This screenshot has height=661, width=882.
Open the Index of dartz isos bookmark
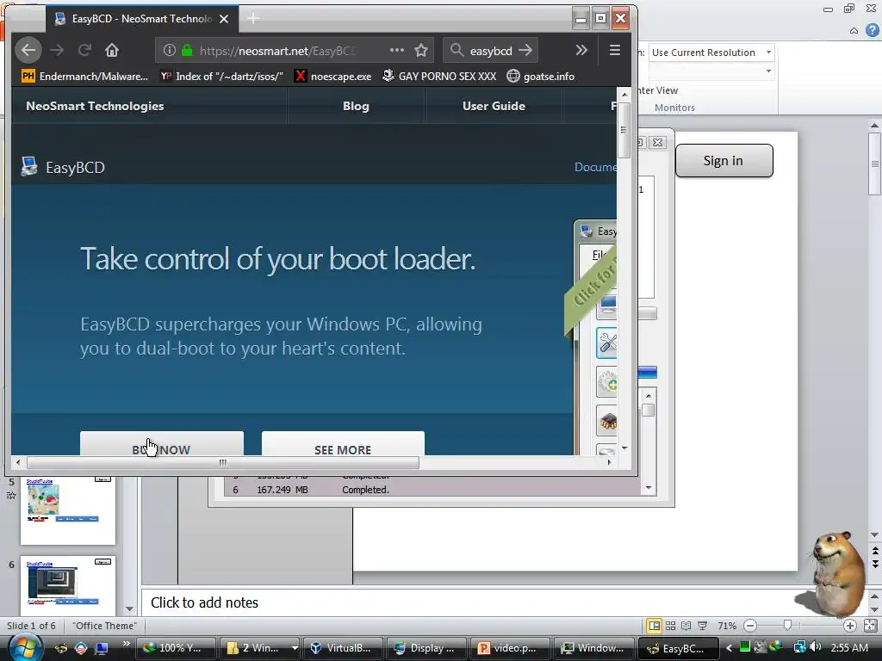tap(221, 76)
